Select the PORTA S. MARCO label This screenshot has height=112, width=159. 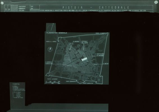[x=100, y=33]
